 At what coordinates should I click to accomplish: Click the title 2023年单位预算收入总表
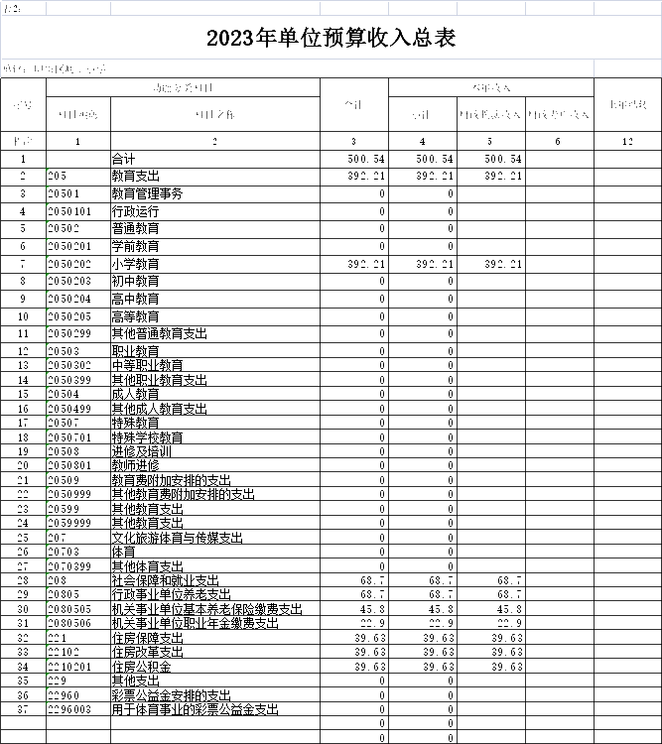(331, 39)
